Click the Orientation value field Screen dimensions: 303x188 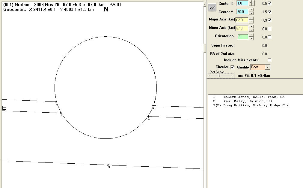pos(243,37)
